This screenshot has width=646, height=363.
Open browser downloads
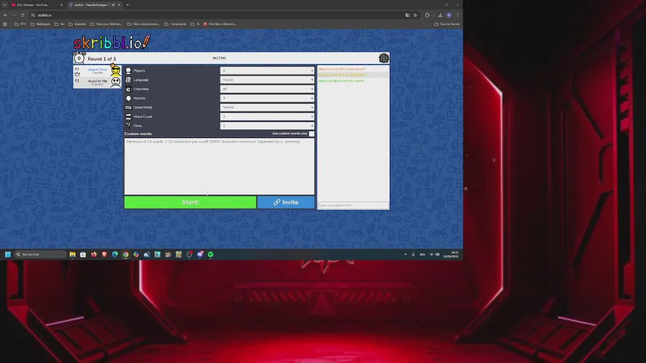(440, 15)
